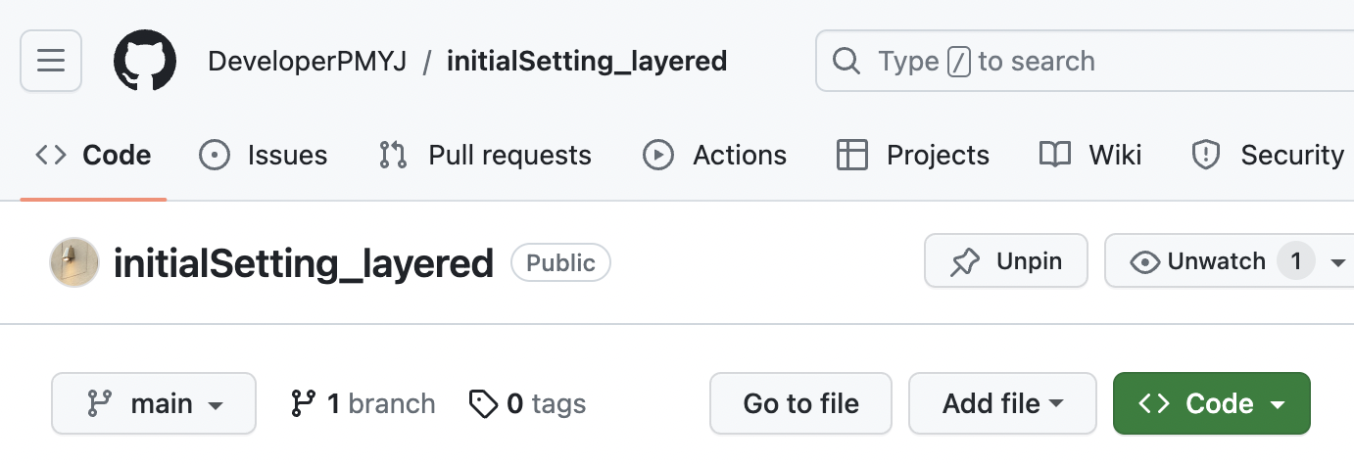Image resolution: width=1354 pixels, height=464 pixels.
Task: Click the branch icon next to 1 branch
Action: click(x=304, y=403)
